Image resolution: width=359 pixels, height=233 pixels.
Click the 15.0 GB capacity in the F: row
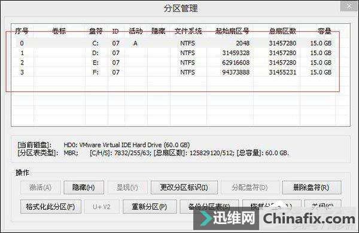coord(321,72)
